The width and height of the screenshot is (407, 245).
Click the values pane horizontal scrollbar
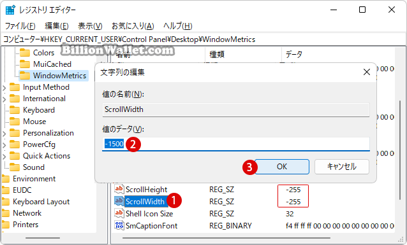(x=226, y=238)
